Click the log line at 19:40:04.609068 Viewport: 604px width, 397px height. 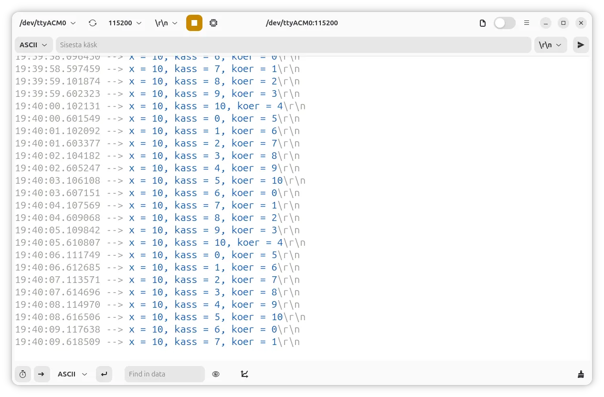pyautogui.click(x=158, y=218)
